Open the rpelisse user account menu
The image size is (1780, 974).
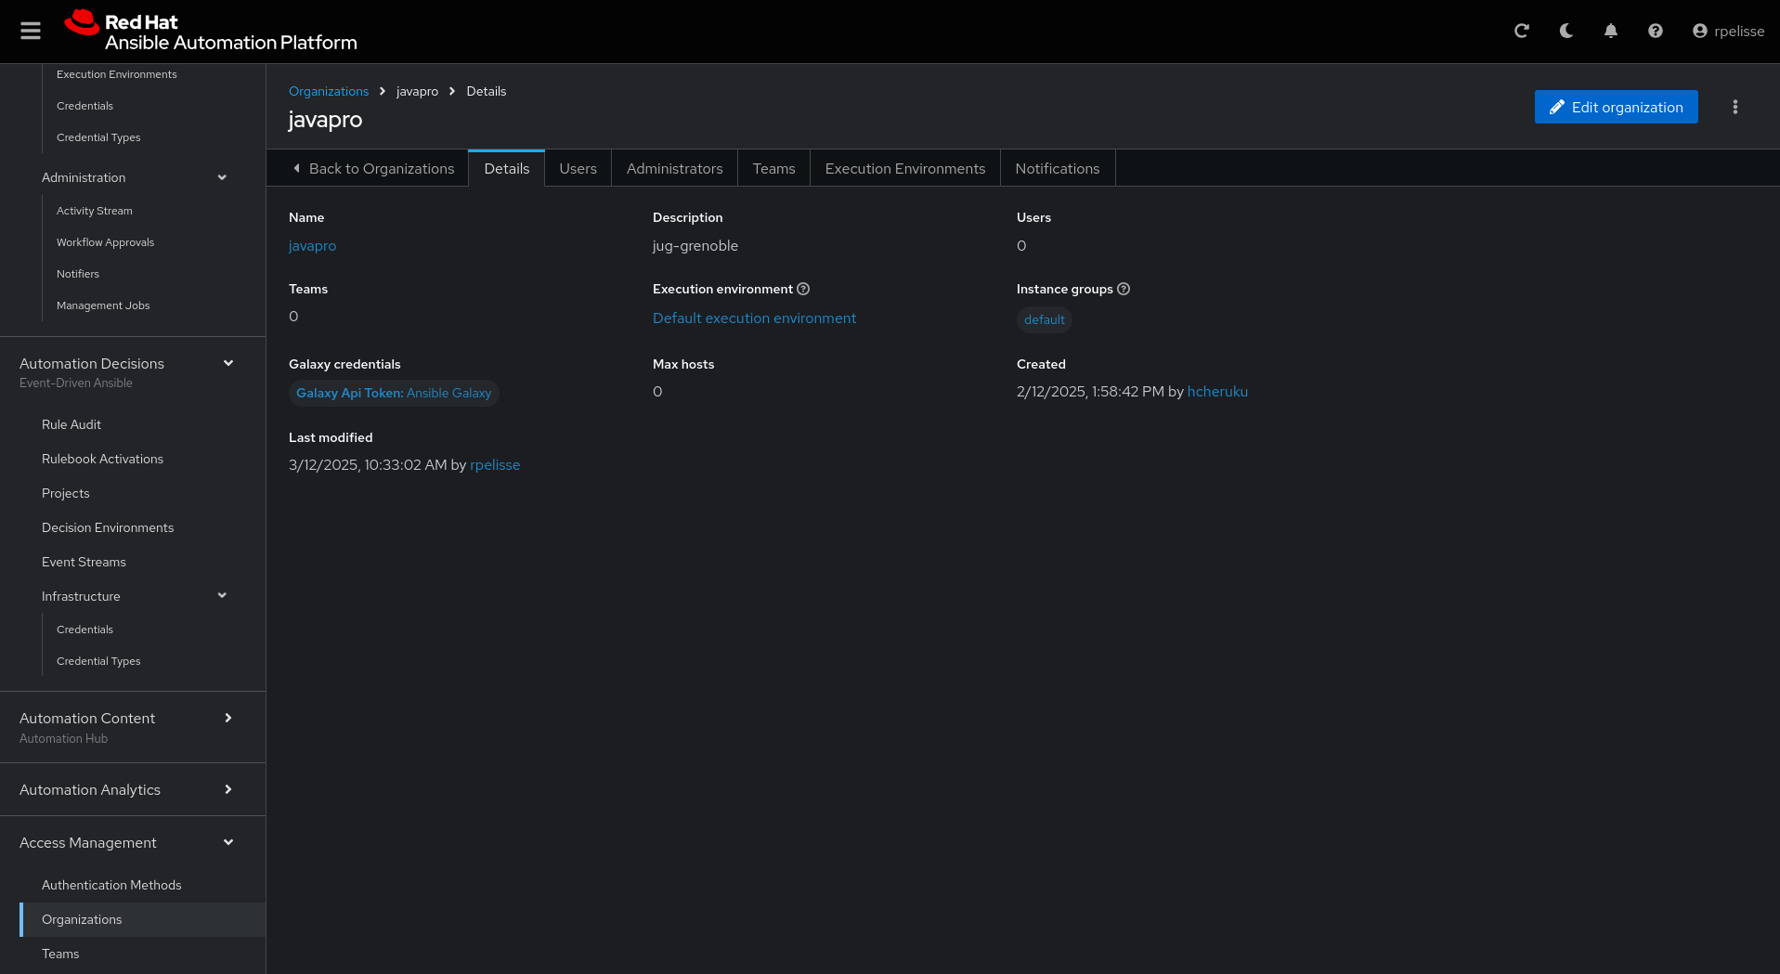tap(1728, 31)
